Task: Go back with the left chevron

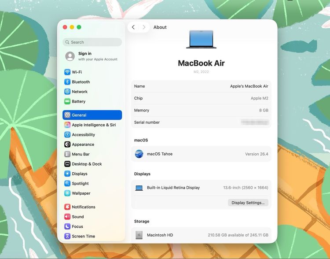Action: (x=133, y=27)
